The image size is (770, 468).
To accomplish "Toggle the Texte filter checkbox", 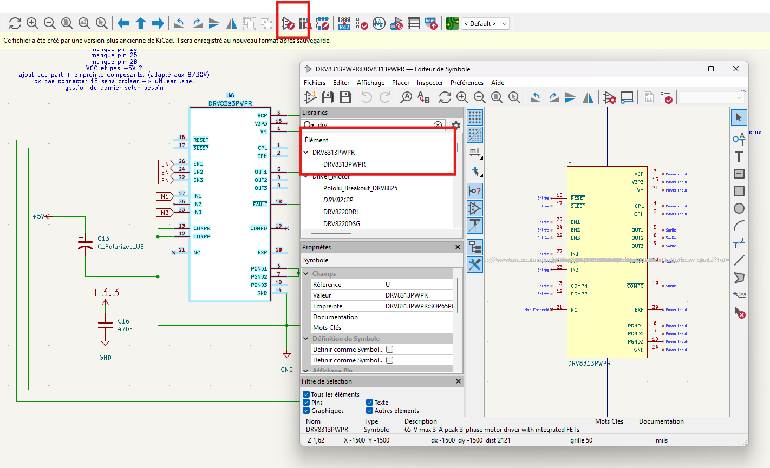I will pyautogui.click(x=370, y=403).
